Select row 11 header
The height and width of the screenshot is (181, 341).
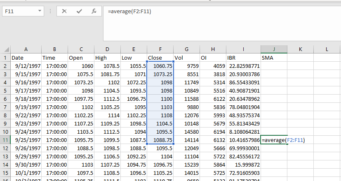click(x=5, y=140)
